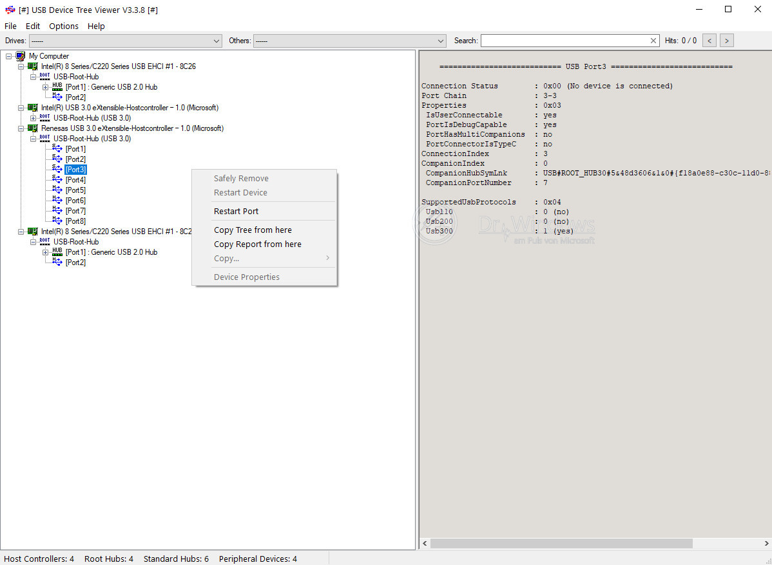Click the USB icon beside [Port5]
Image resolution: width=772 pixels, height=565 pixels.
[57, 190]
